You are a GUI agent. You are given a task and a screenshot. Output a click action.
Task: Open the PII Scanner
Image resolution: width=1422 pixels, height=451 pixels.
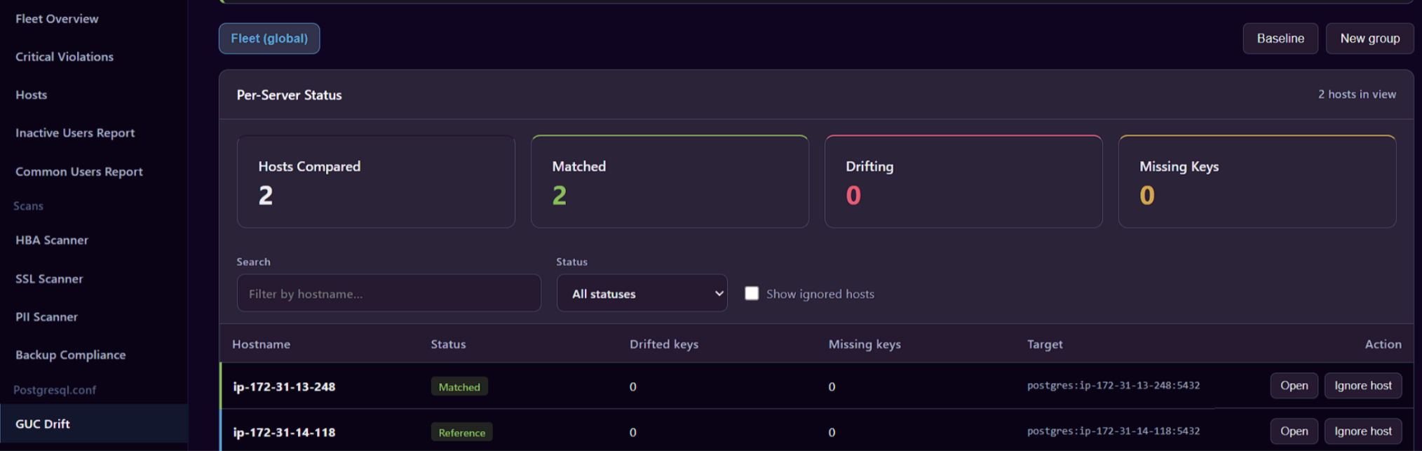(x=46, y=316)
